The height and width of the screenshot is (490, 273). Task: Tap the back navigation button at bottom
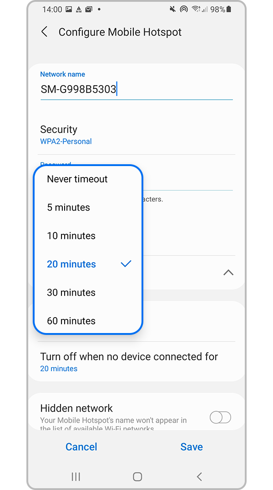(199, 476)
